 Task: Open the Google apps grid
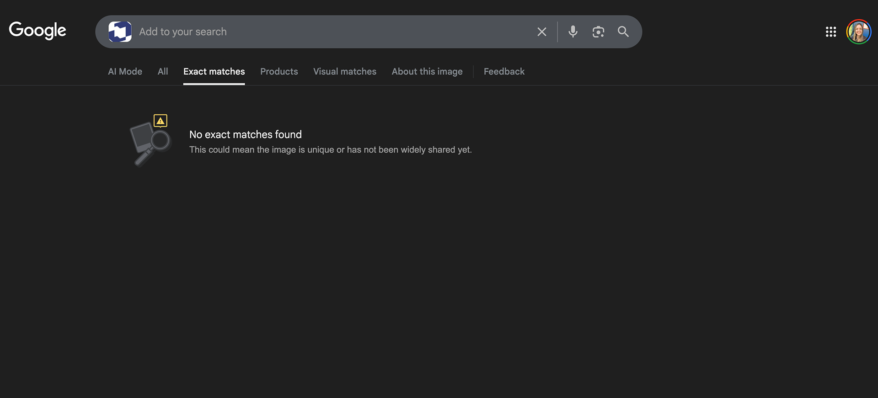tap(831, 32)
